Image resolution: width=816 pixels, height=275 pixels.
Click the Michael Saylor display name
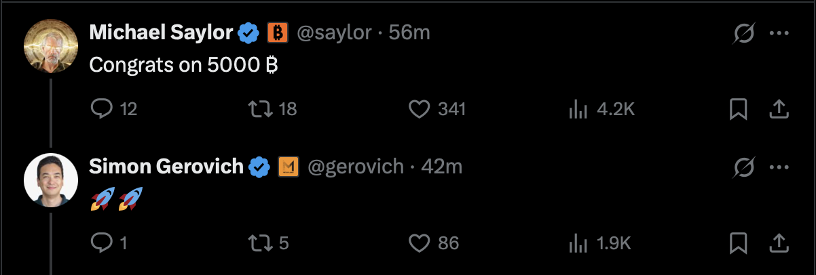click(x=162, y=32)
